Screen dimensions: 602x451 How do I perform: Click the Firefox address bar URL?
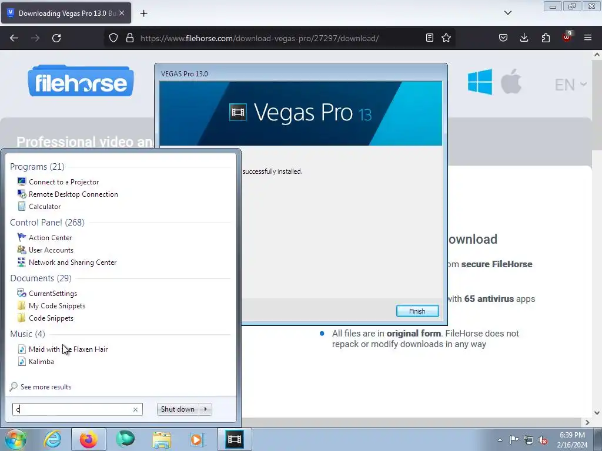point(259,38)
